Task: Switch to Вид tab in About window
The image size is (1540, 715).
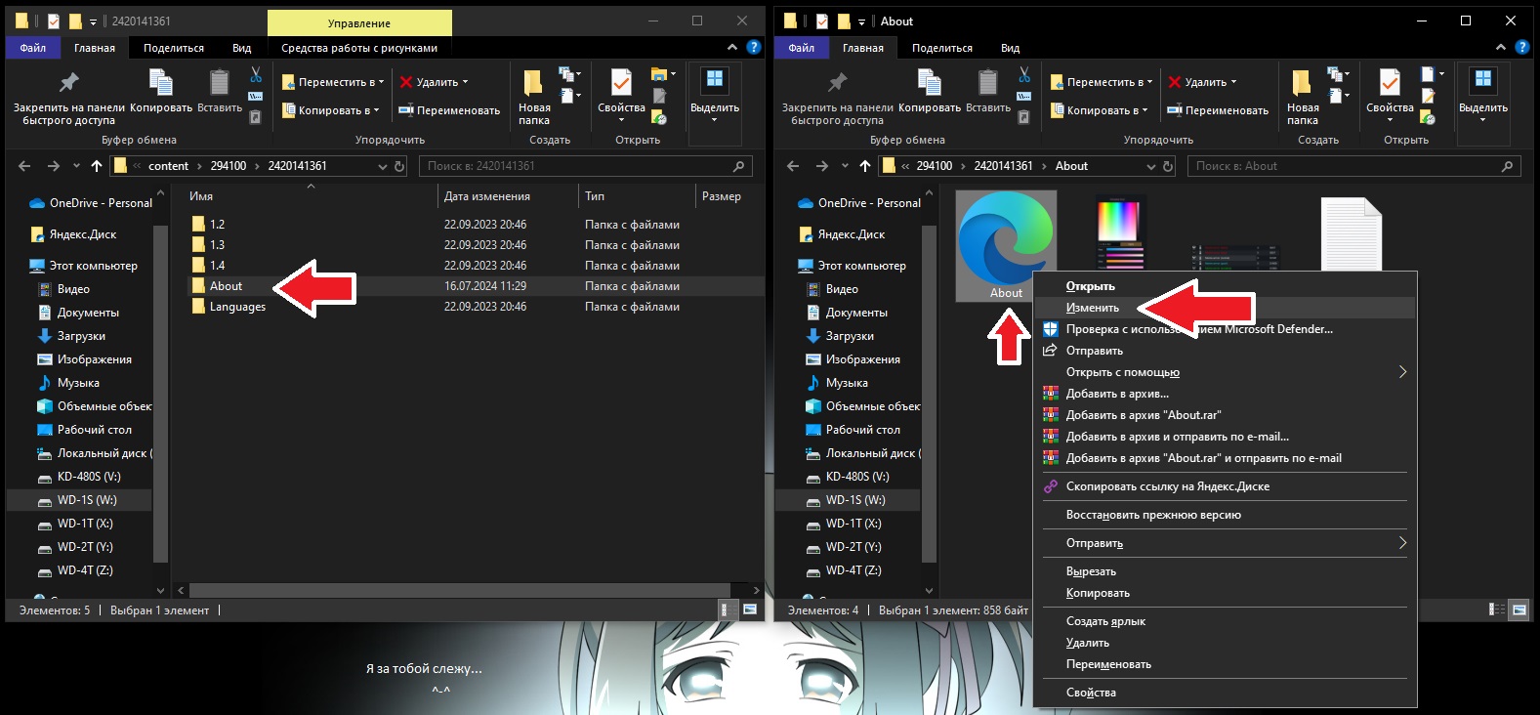Action: click(1010, 48)
